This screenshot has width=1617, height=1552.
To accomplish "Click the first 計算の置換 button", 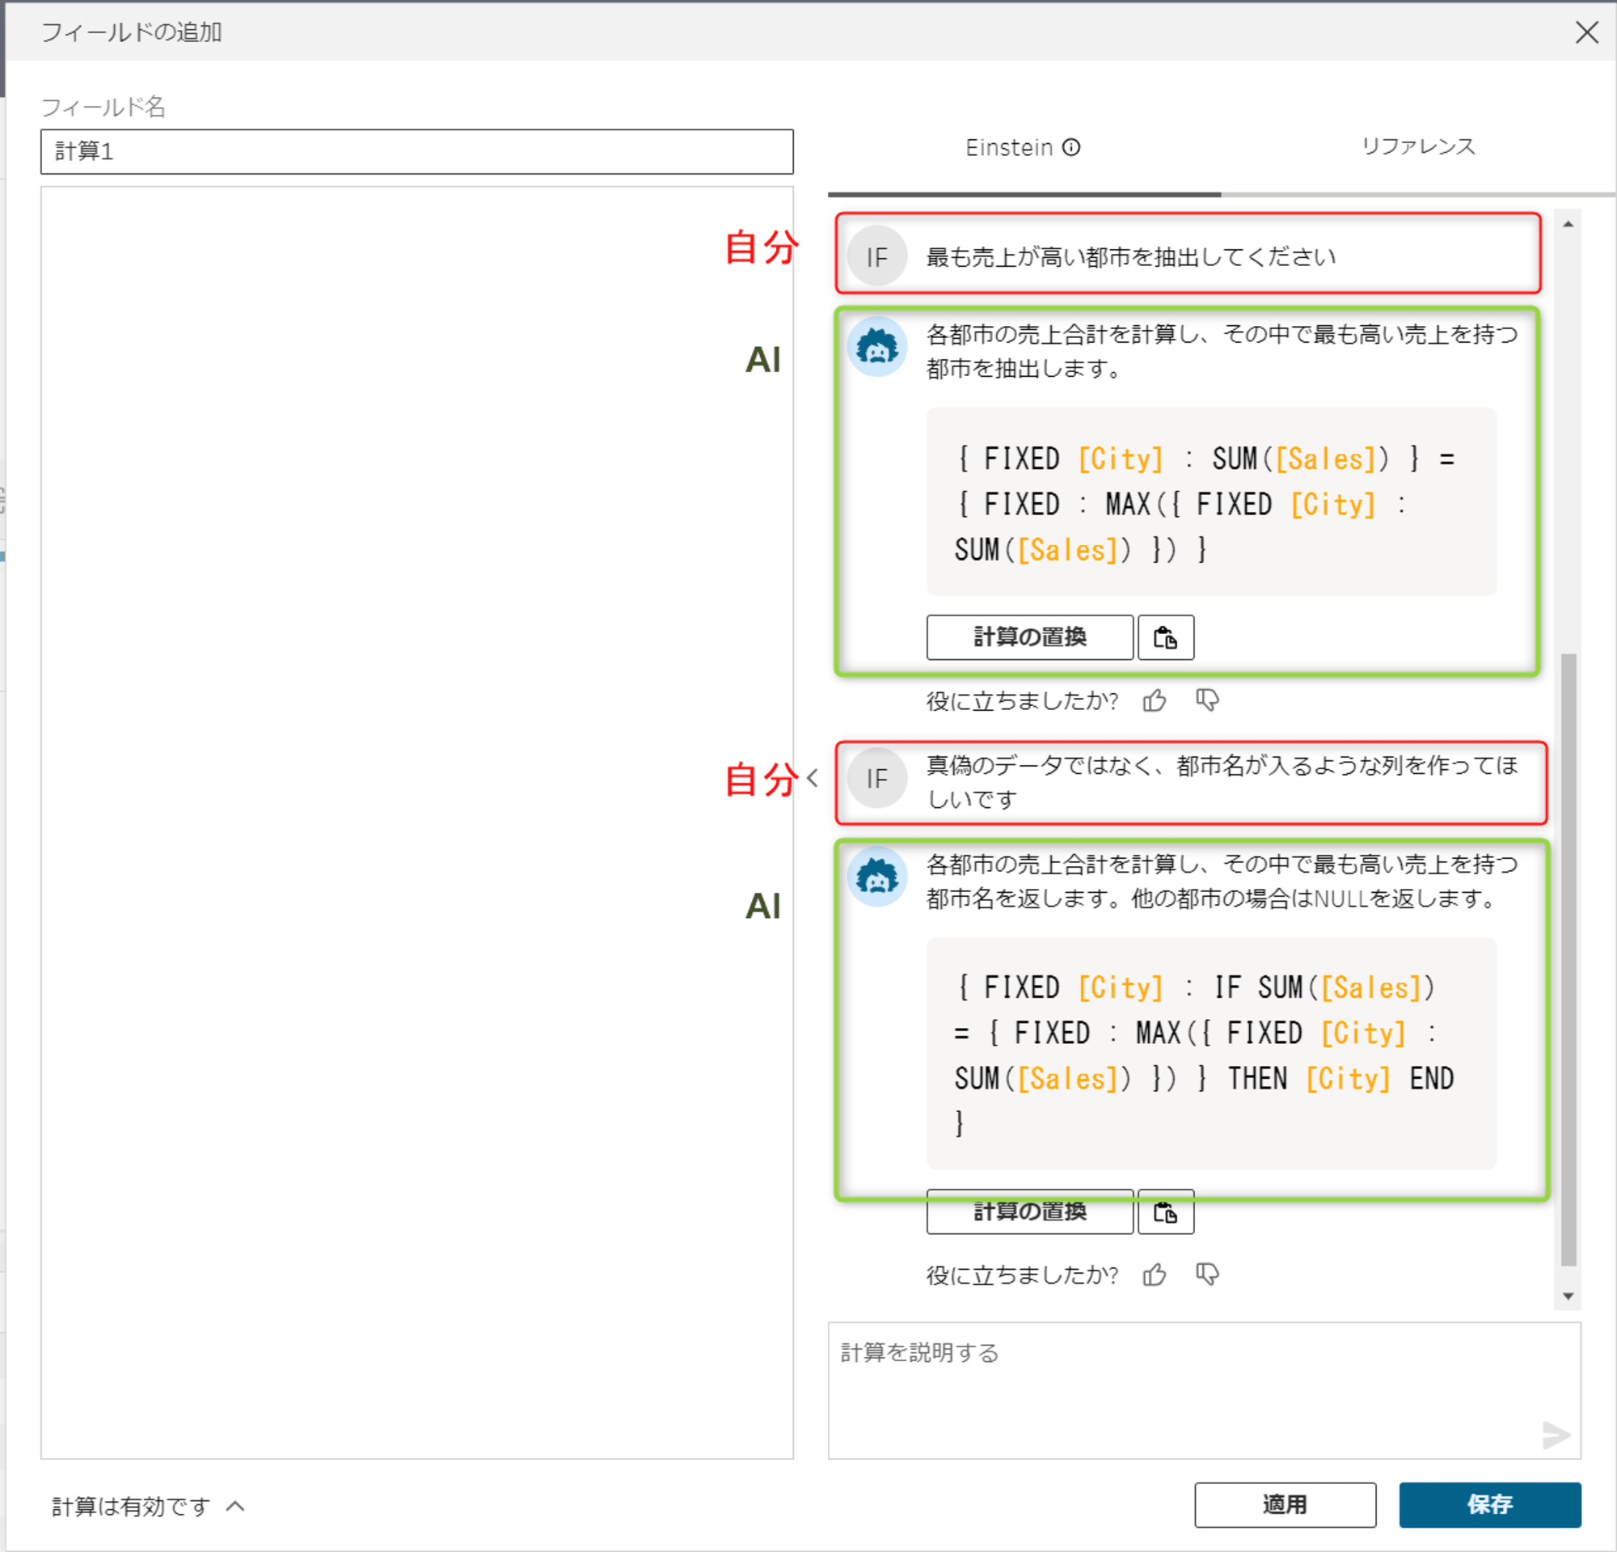I will click(x=1029, y=637).
